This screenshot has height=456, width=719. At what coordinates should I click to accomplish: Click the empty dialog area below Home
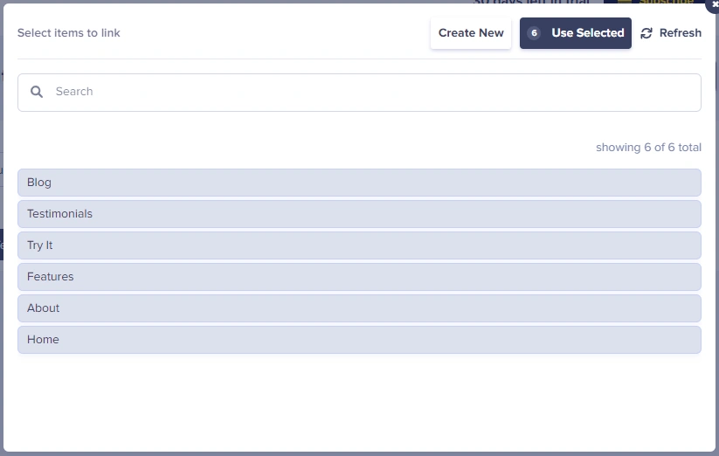click(x=359, y=402)
